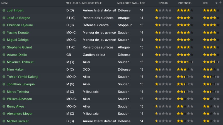223x125 pixels.
Task: Click the plus icon to add column
Action: pos(220,3)
